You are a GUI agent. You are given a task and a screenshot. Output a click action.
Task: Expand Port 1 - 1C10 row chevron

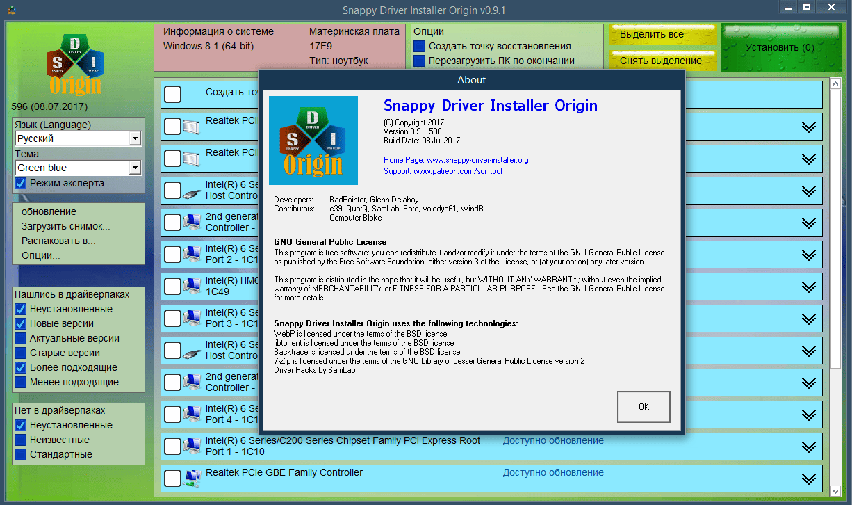[x=808, y=447]
